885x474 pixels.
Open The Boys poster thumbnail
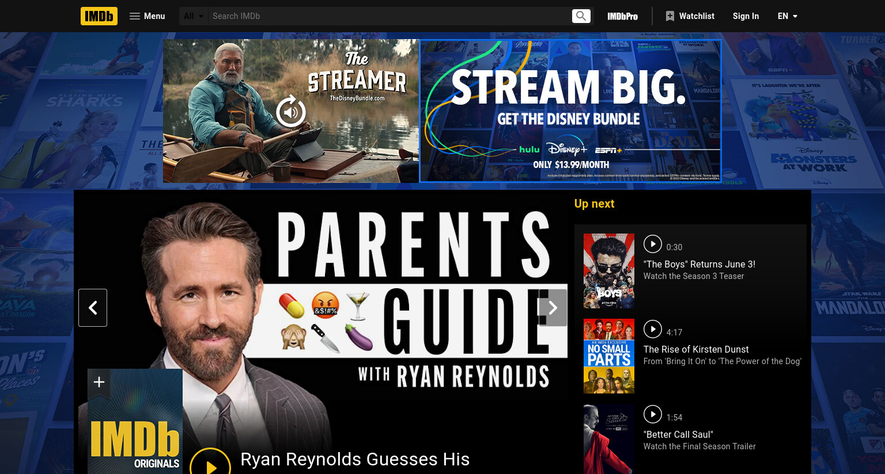tap(609, 271)
